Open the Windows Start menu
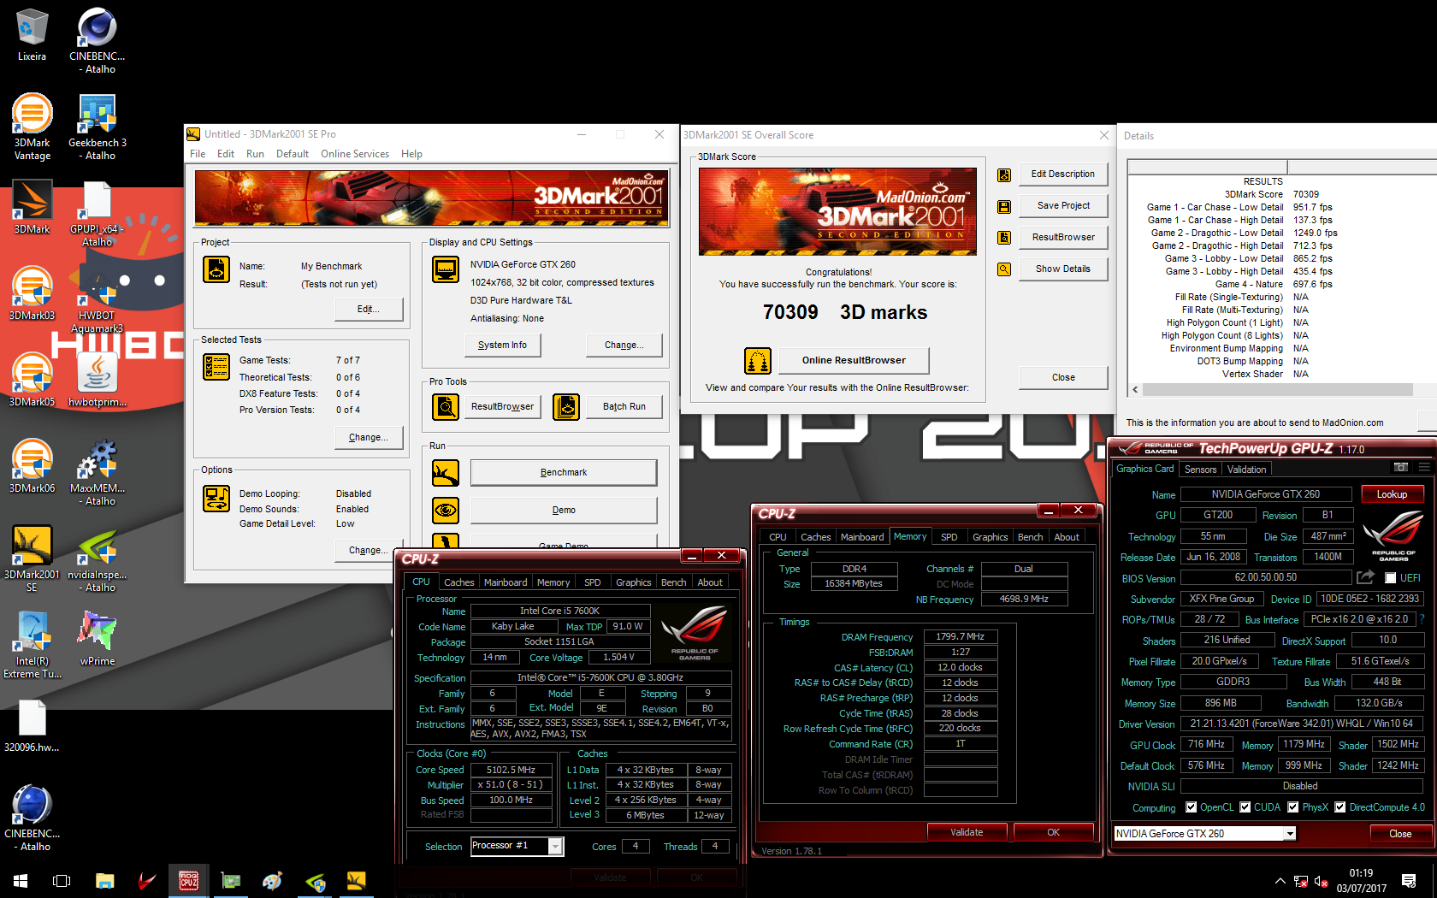The width and height of the screenshot is (1437, 898). 21,880
